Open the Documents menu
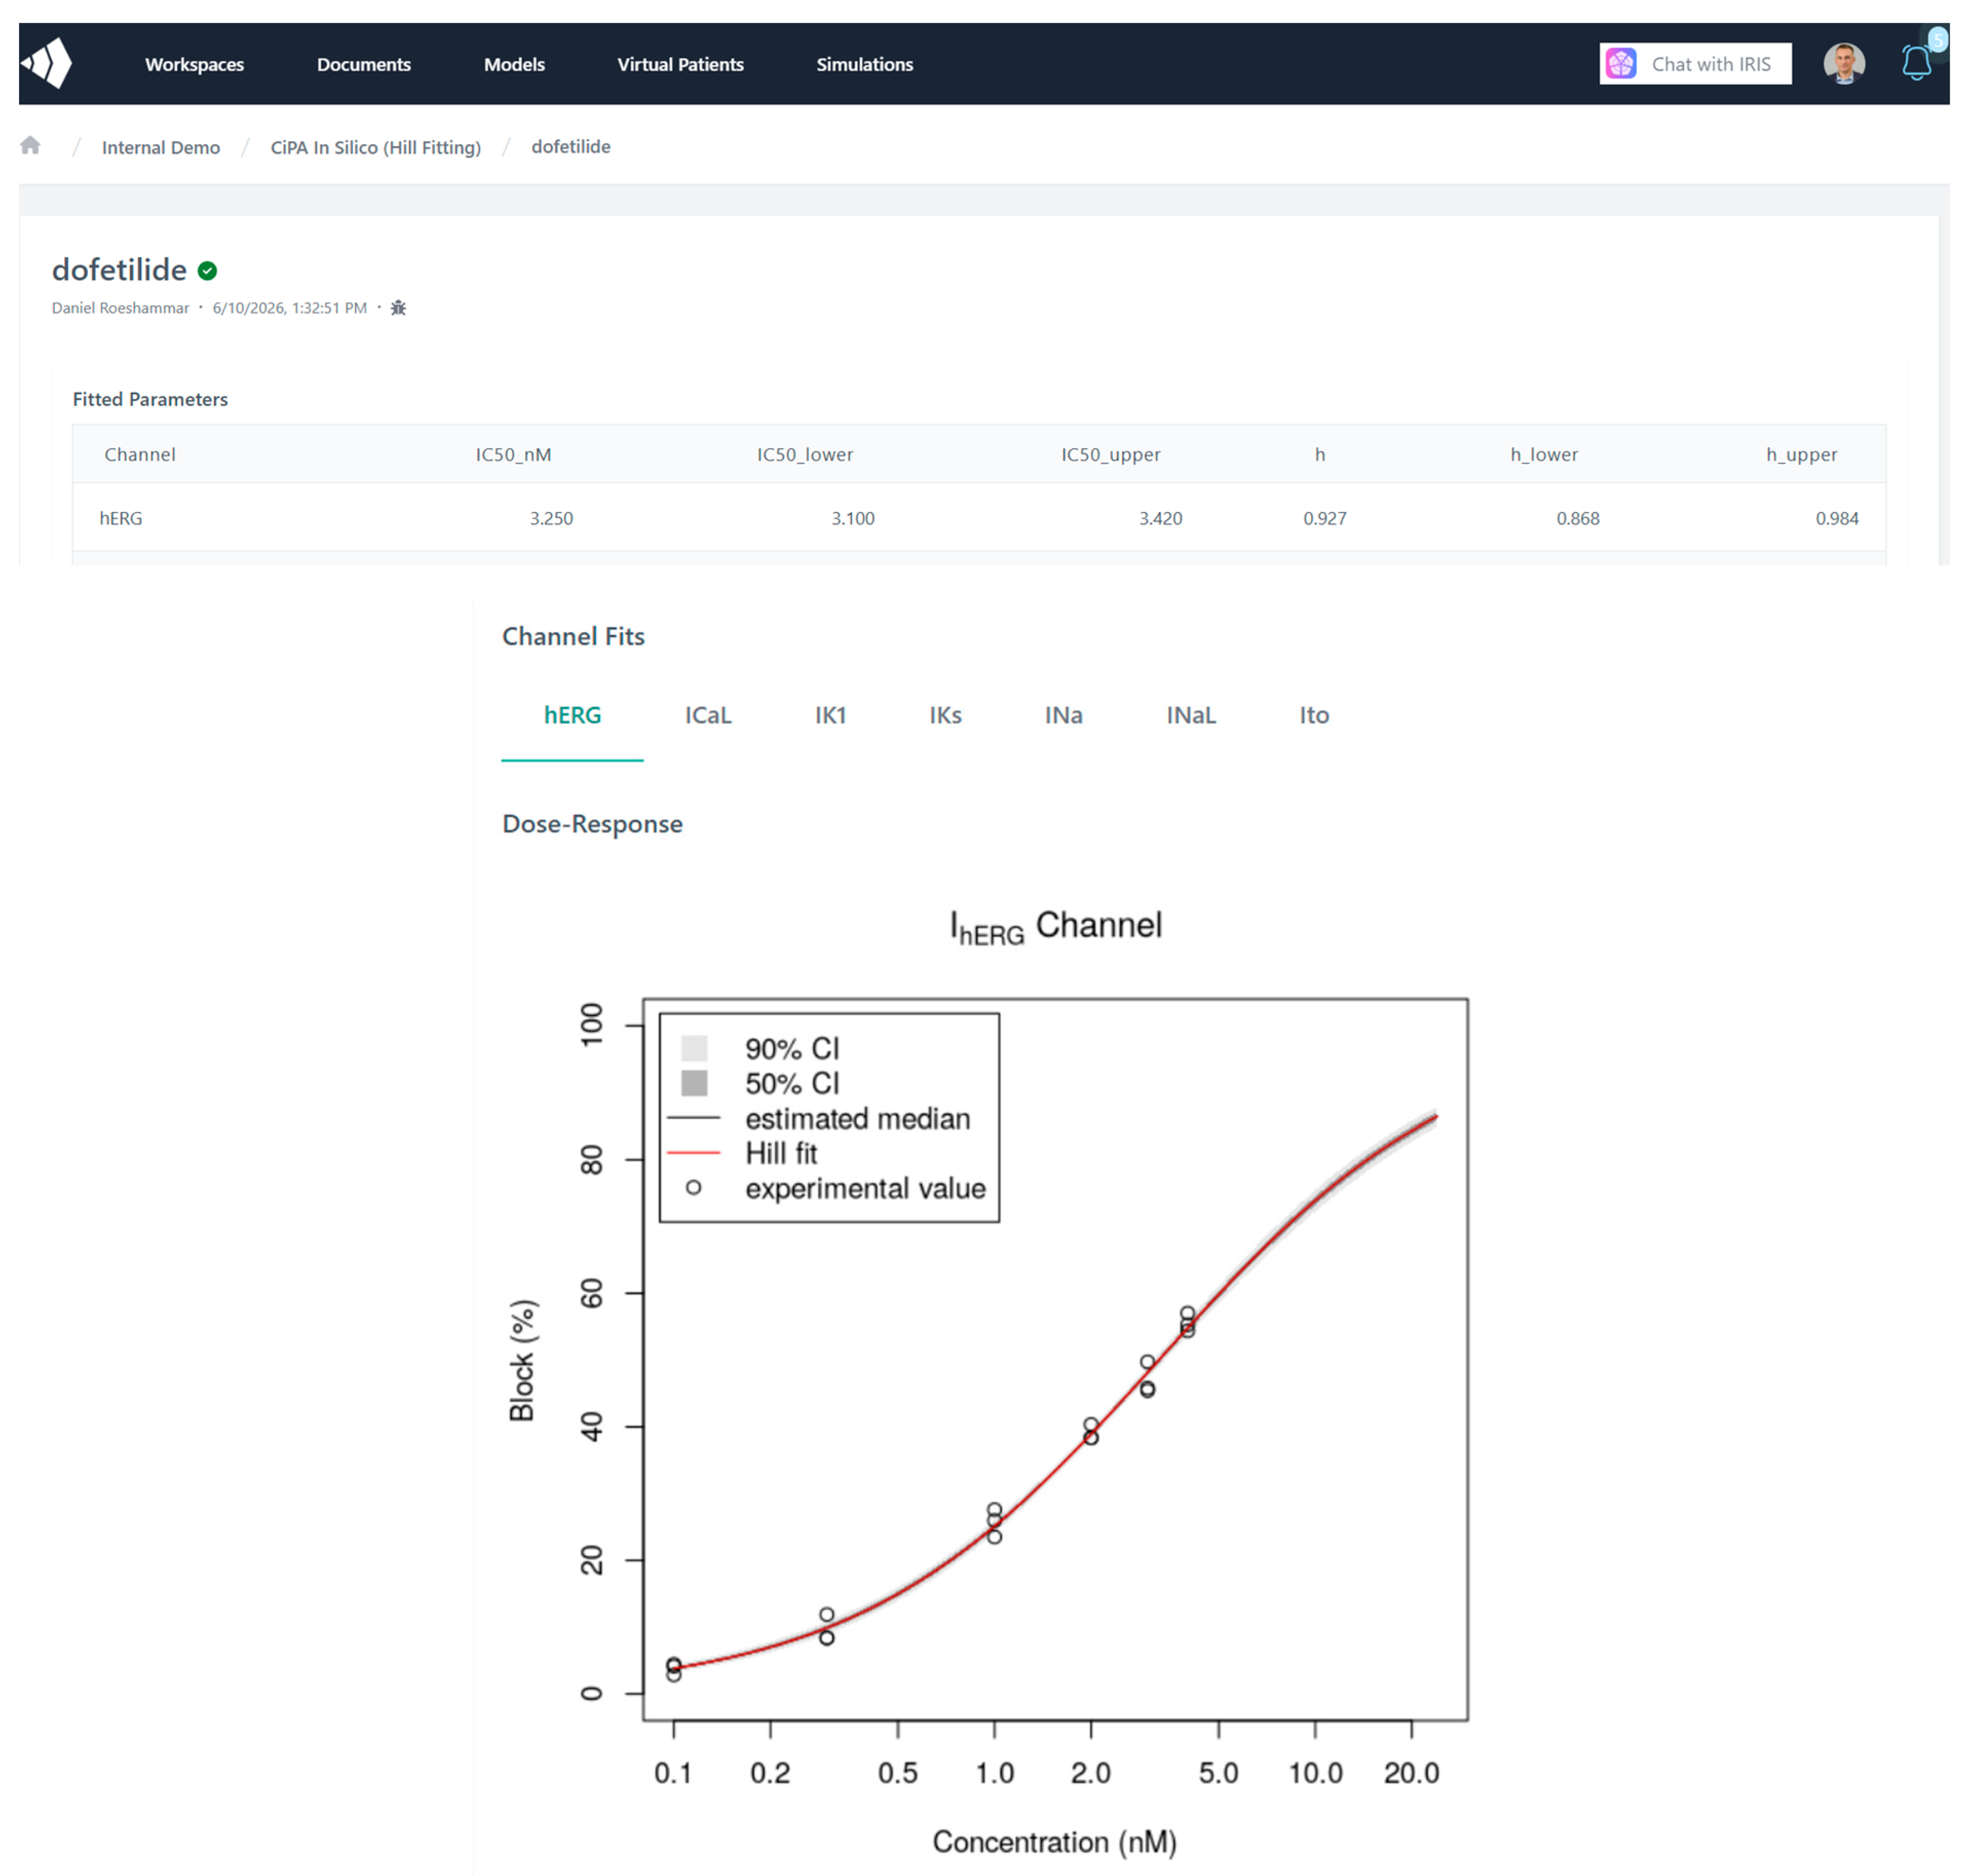 coord(363,64)
